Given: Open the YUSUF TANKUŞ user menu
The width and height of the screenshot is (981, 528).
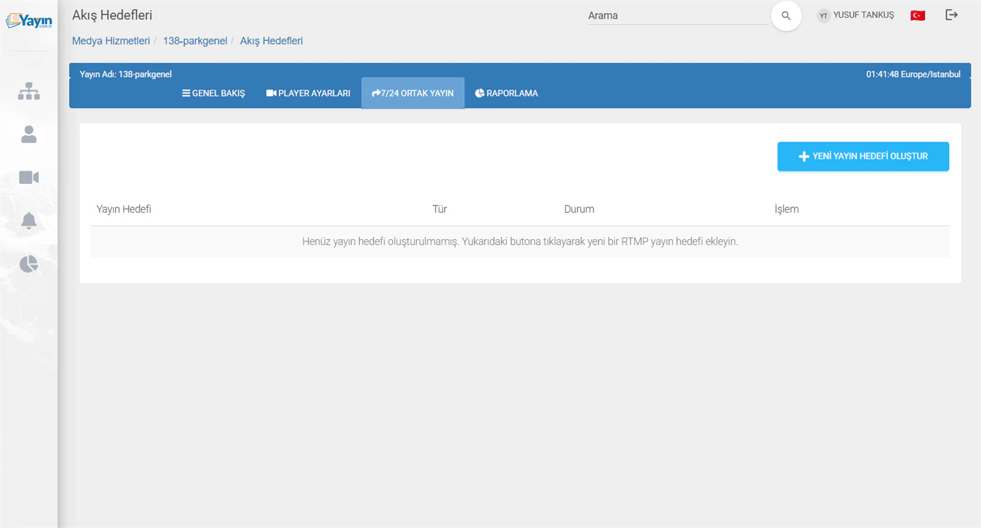Looking at the screenshot, I should (x=863, y=15).
